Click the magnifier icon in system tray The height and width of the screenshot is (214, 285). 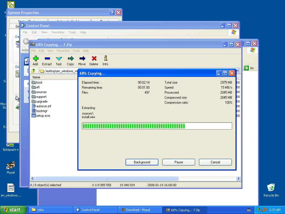[x=264, y=210]
